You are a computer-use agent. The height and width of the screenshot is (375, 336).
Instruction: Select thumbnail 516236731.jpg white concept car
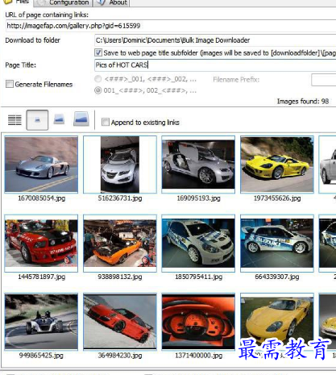(x=120, y=165)
